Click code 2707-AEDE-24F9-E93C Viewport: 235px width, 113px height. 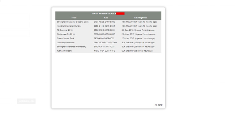[105, 22]
